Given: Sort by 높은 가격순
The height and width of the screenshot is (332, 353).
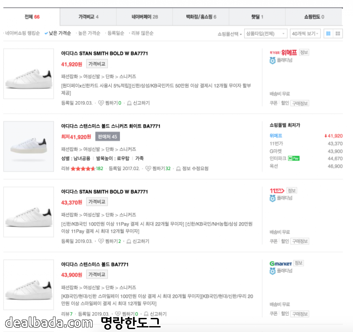Looking at the screenshot, I should coord(89,33).
